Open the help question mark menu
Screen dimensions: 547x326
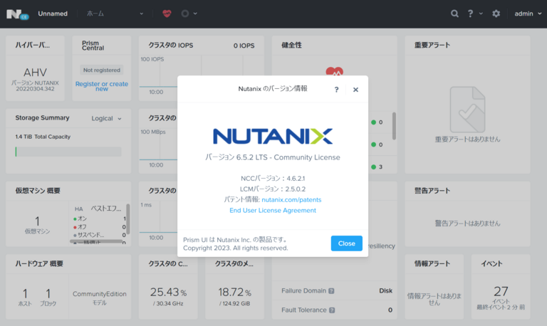(x=470, y=14)
